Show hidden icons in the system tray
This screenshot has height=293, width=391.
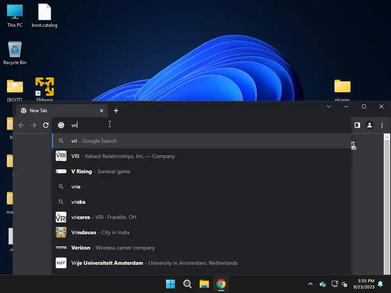tap(310, 284)
